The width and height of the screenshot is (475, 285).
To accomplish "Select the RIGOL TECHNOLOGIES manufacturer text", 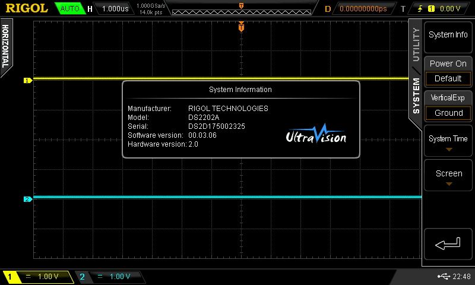I will pyautogui.click(x=228, y=109).
